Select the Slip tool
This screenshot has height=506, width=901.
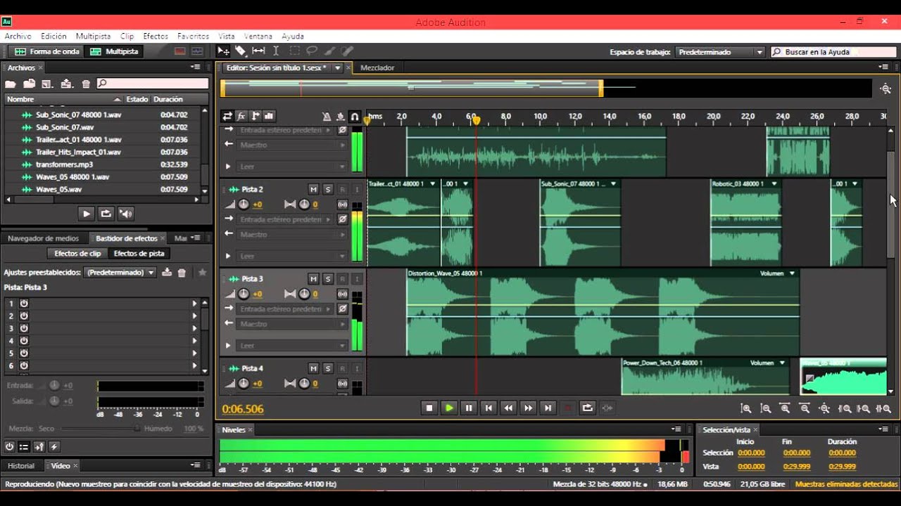(x=258, y=51)
